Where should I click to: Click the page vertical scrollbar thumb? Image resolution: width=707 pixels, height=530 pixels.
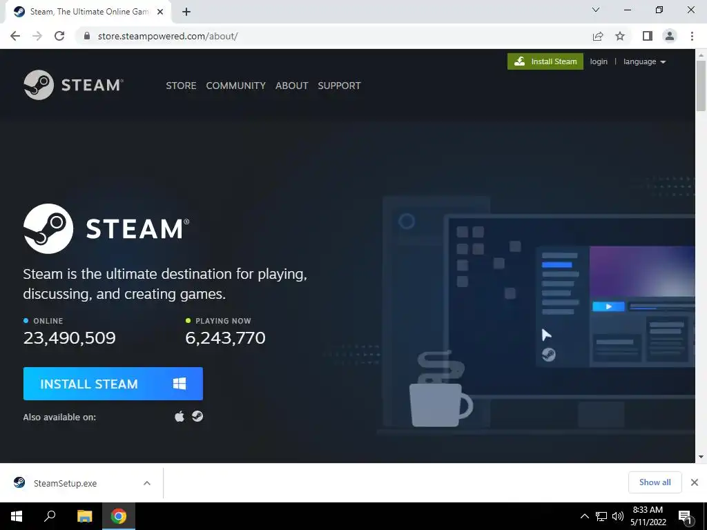701,86
